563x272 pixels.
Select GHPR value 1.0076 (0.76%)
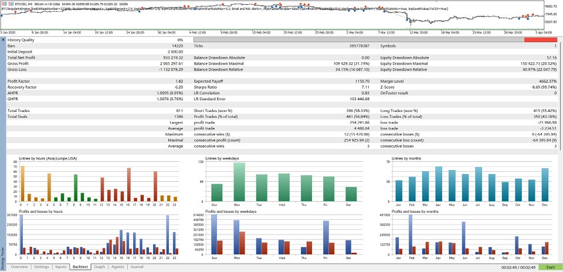click(x=170, y=98)
